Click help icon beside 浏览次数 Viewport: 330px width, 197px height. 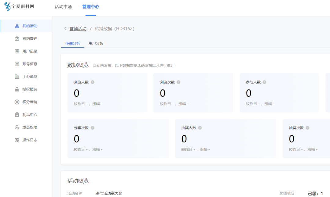[x=178, y=82]
